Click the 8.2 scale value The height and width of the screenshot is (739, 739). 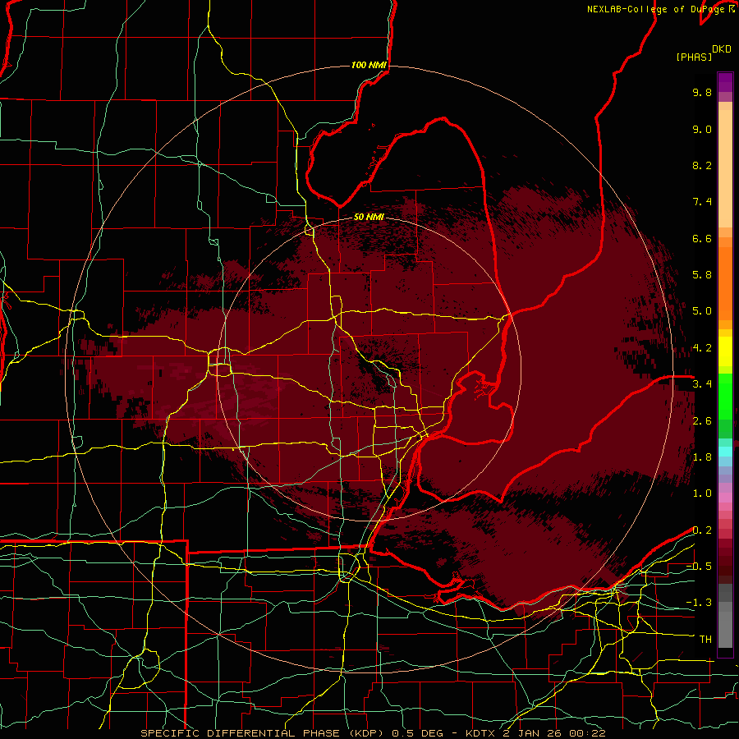(x=702, y=165)
